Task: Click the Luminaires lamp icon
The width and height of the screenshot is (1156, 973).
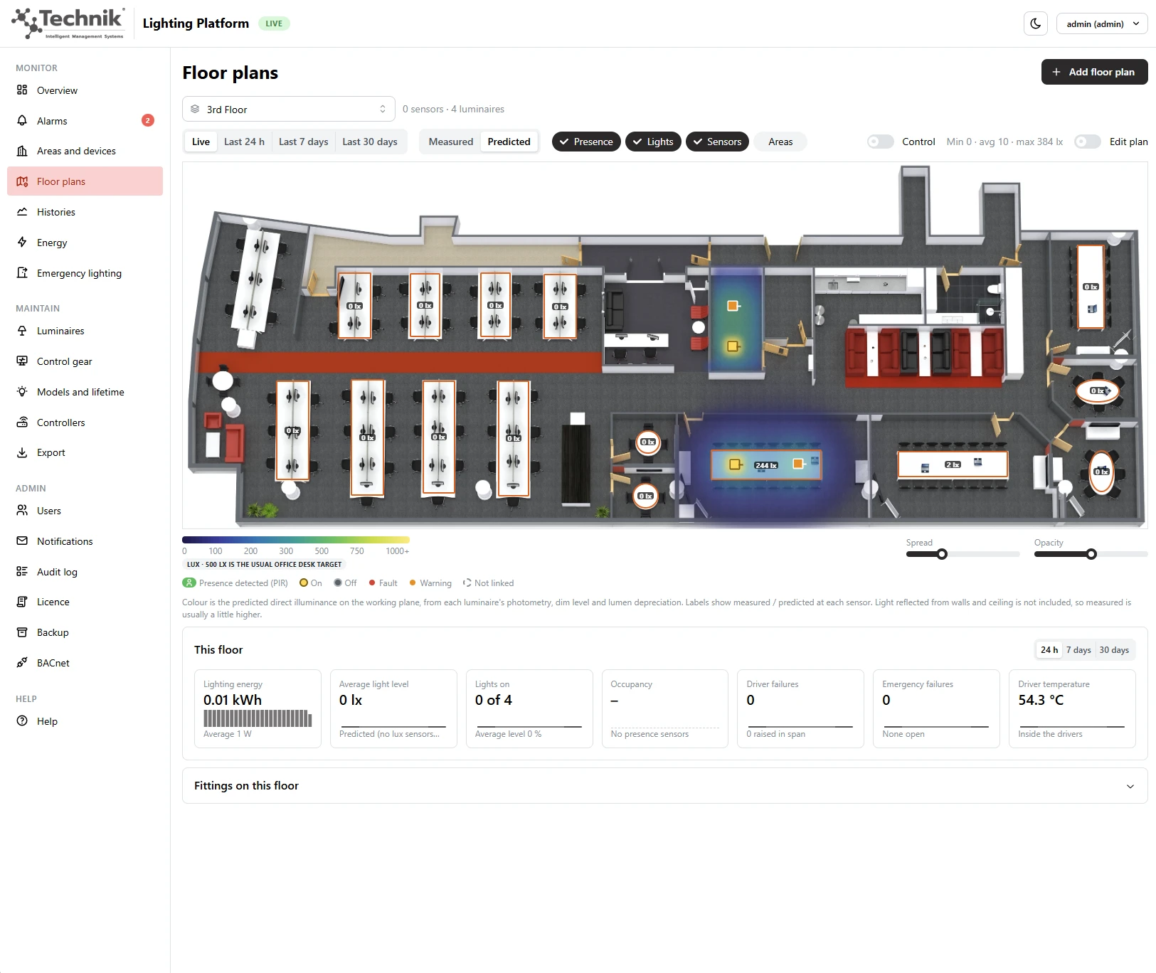Action: pos(22,331)
